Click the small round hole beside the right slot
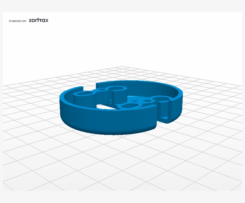The width and height of the screenshot is (245, 203). click(146, 101)
